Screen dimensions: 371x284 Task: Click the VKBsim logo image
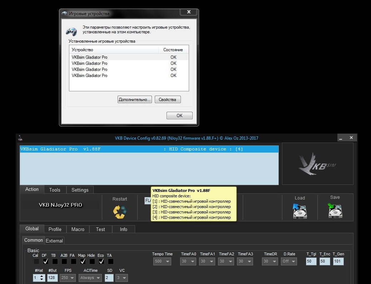click(317, 164)
